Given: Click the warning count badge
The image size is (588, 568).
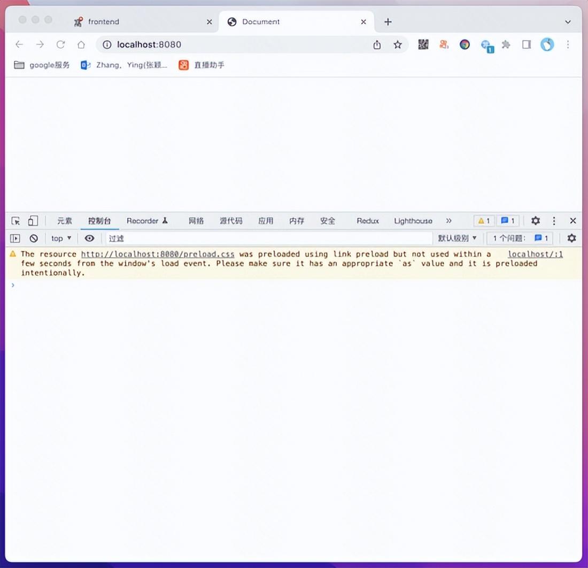Looking at the screenshot, I should tap(484, 220).
